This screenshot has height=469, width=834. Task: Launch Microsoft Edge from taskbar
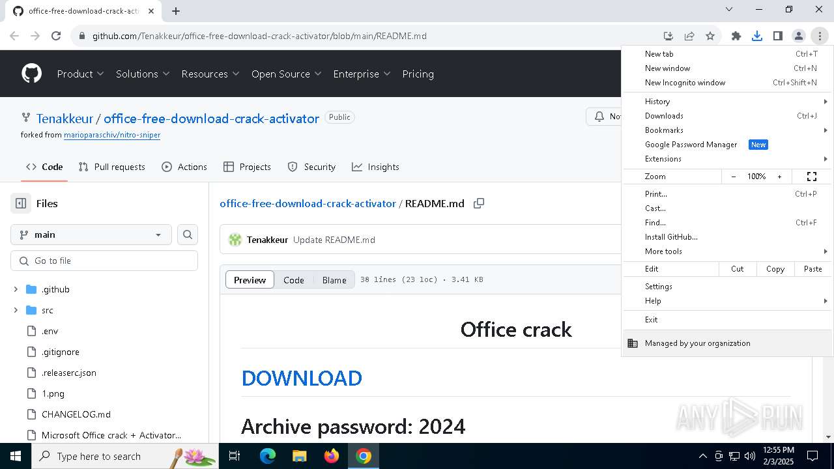(x=268, y=456)
